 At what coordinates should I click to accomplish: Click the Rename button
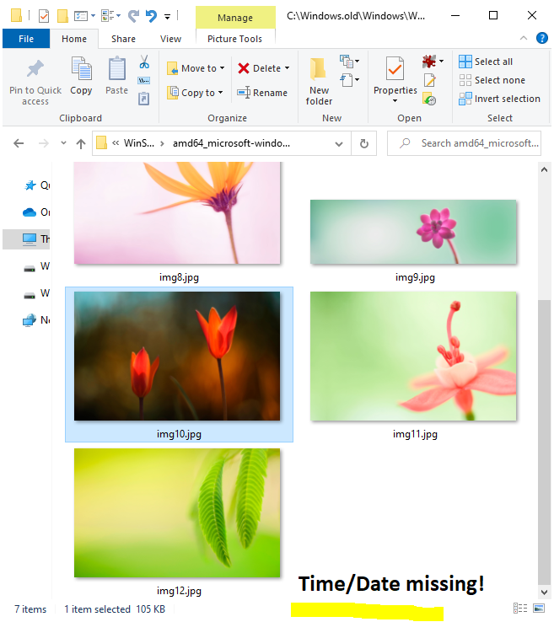tap(262, 93)
